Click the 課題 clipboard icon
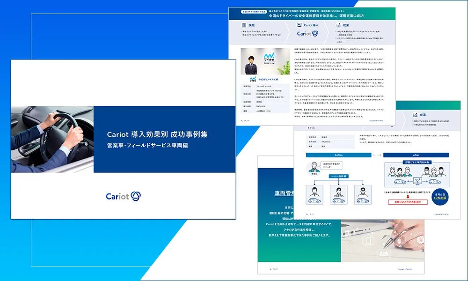 [243, 25]
